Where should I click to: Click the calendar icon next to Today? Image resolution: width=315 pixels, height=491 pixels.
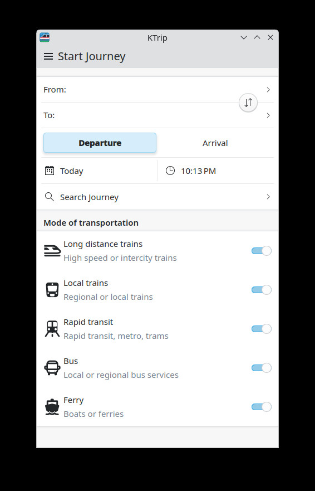pos(50,171)
